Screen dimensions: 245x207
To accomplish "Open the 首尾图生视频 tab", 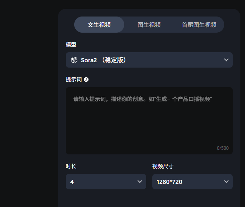I will click(x=199, y=25).
